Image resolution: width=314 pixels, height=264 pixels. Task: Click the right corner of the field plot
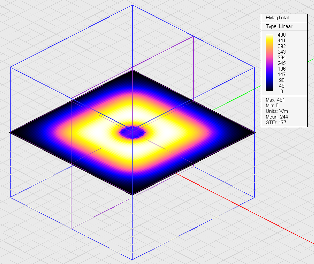click(x=254, y=132)
